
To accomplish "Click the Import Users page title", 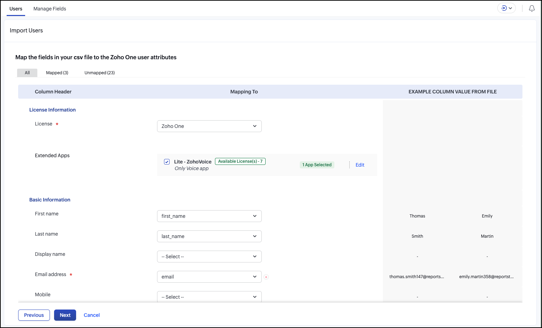I will coord(26,31).
